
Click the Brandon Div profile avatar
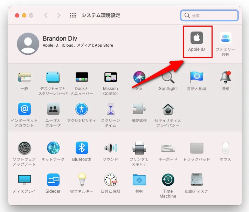28,44
